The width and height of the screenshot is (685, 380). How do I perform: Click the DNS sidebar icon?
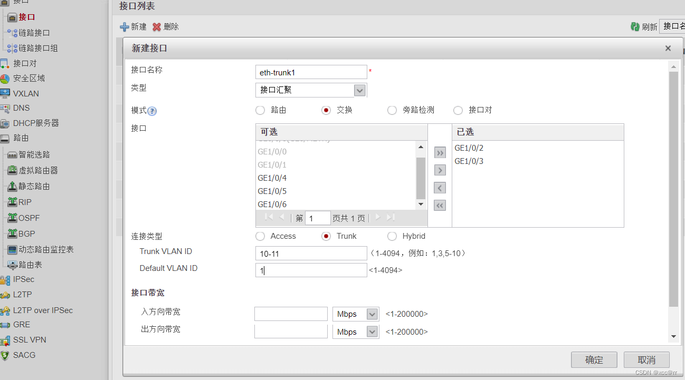(x=5, y=108)
